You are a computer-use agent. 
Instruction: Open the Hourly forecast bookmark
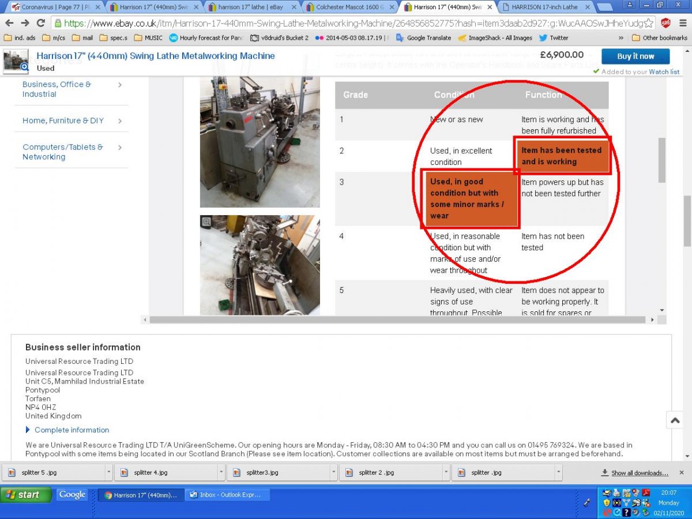(206, 38)
